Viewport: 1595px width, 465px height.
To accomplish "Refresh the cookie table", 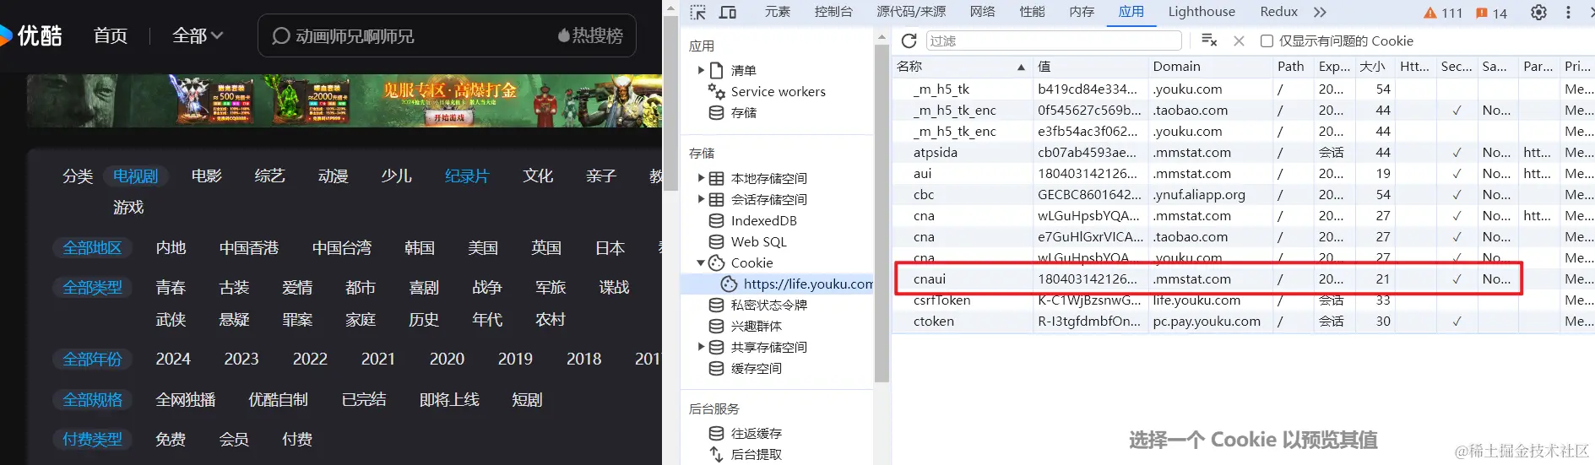I will click(x=909, y=41).
